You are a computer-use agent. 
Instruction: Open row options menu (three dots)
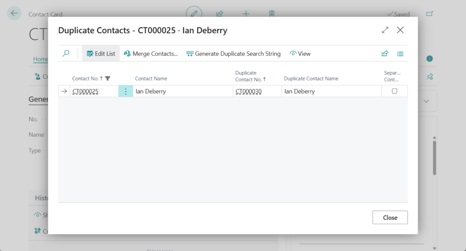click(x=126, y=91)
